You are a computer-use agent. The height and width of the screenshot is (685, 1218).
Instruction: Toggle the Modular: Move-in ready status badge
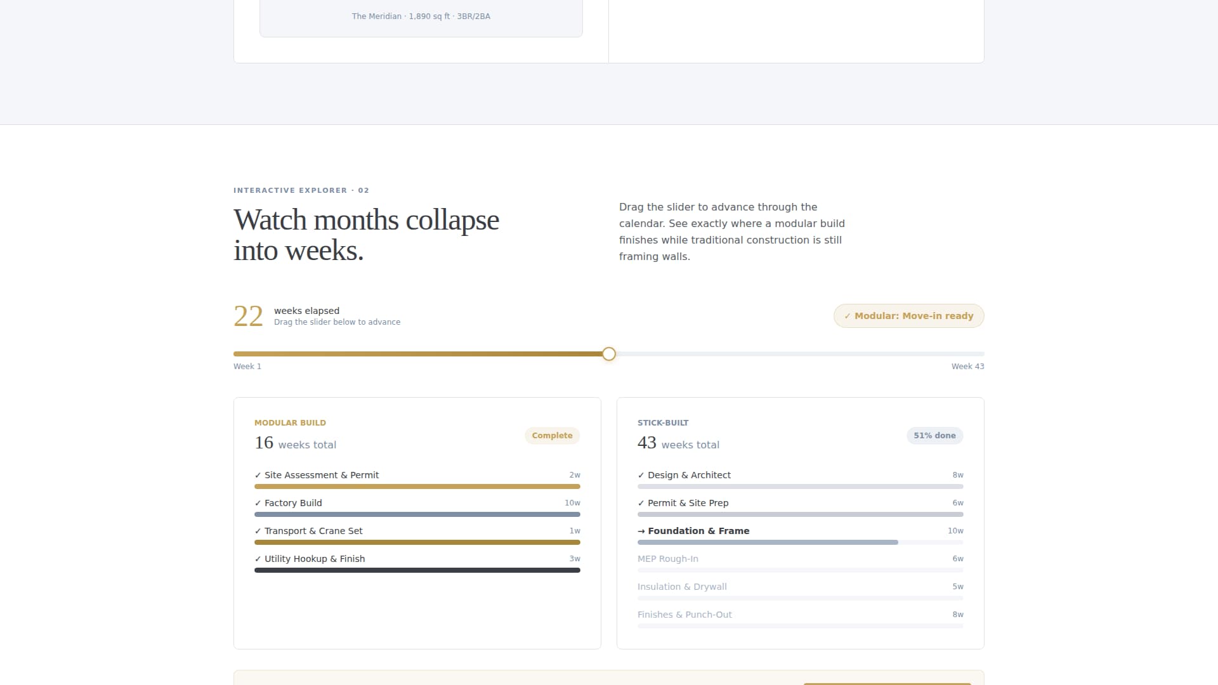tap(908, 315)
